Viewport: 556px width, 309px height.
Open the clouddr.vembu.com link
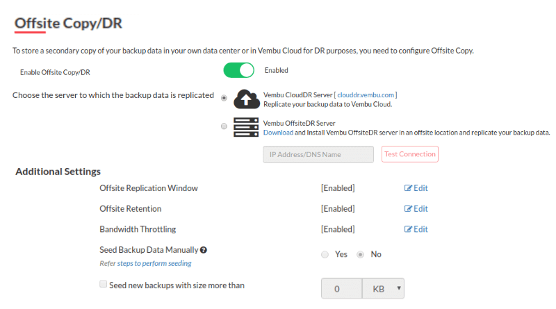click(366, 95)
